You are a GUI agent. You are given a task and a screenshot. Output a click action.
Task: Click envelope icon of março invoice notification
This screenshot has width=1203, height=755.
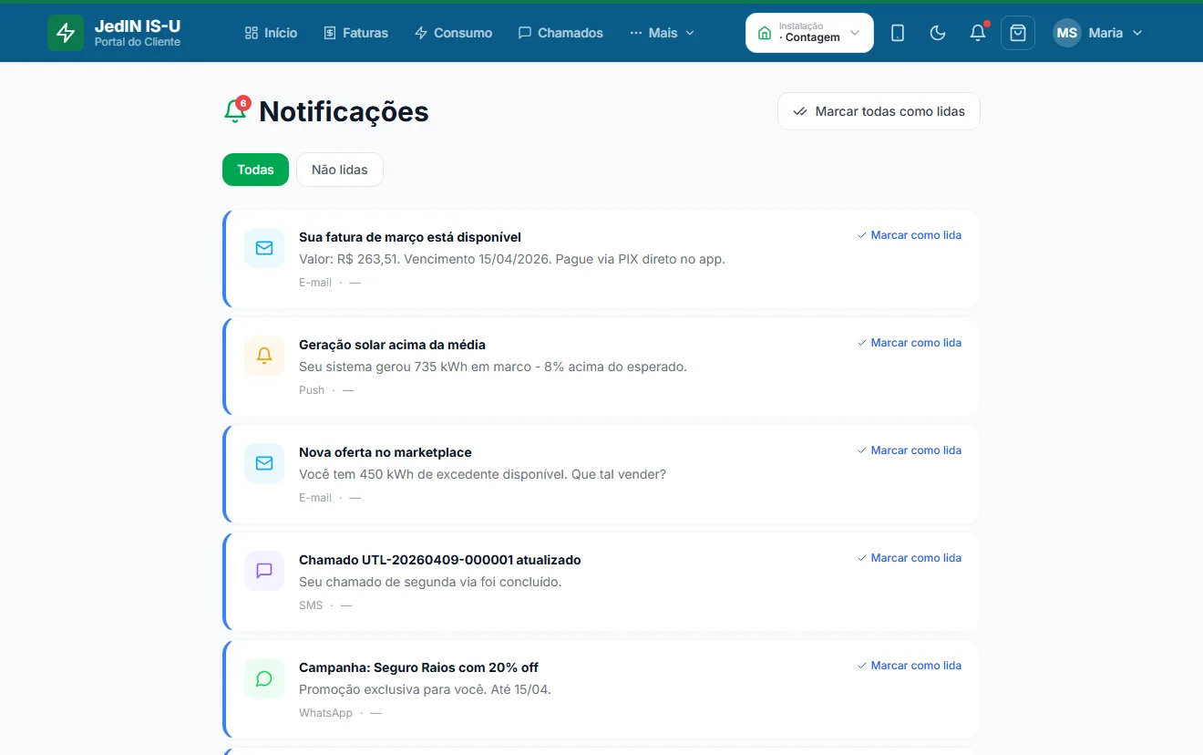coord(264,248)
